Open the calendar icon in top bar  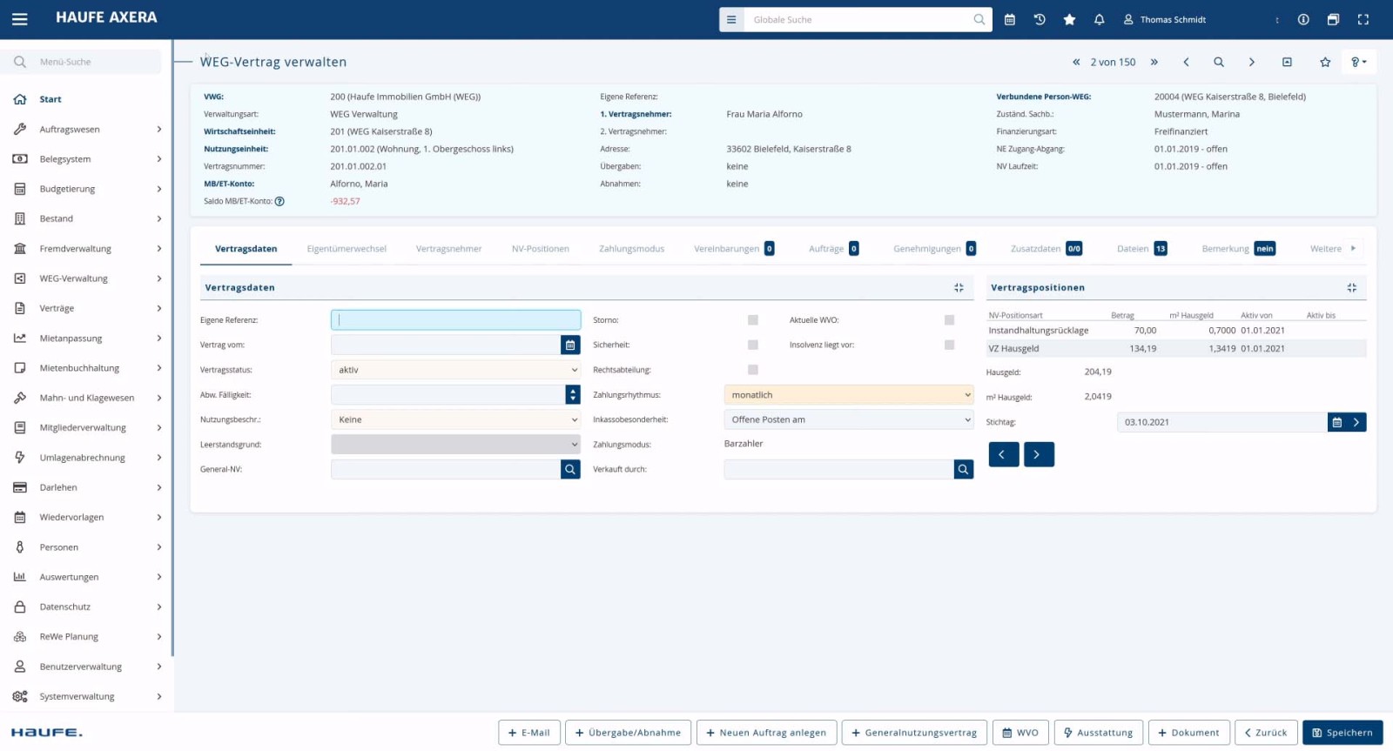coord(1010,19)
